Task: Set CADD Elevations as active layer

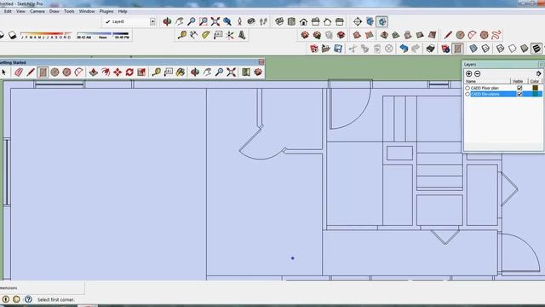Action: pyautogui.click(x=468, y=94)
